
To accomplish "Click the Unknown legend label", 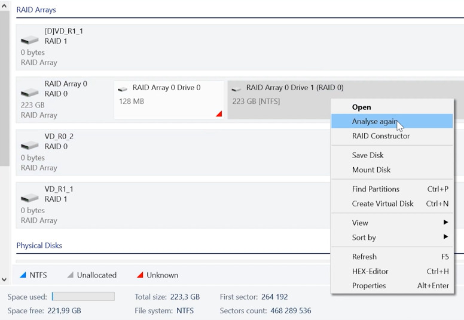I will click(163, 275).
